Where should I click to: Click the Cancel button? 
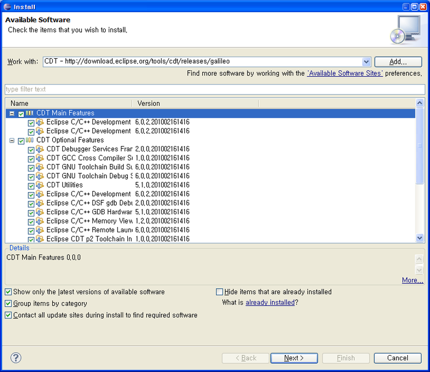pyautogui.click(x=397, y=358)
